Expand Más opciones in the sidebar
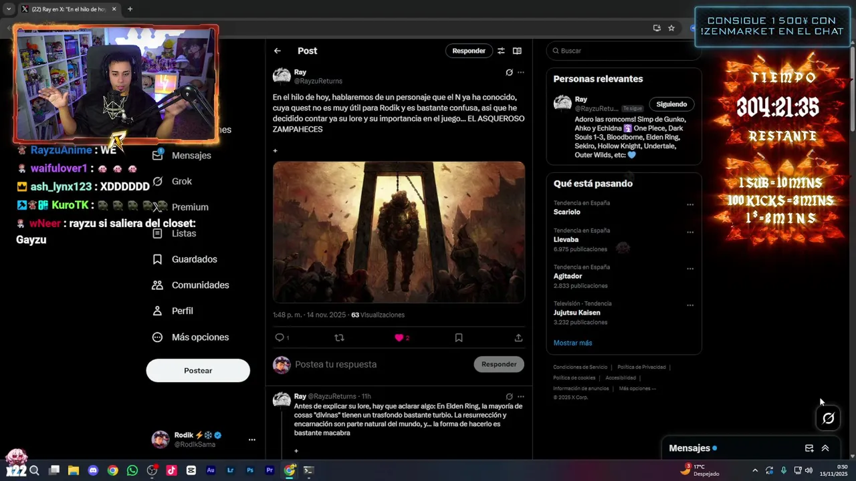 tap(191, 337)
